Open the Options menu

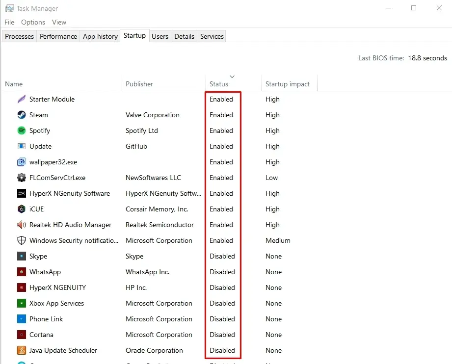[x=33, y=22]
